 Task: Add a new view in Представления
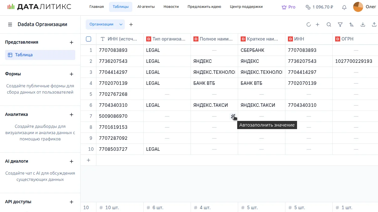pyautogui.click(x=72, y=42)
